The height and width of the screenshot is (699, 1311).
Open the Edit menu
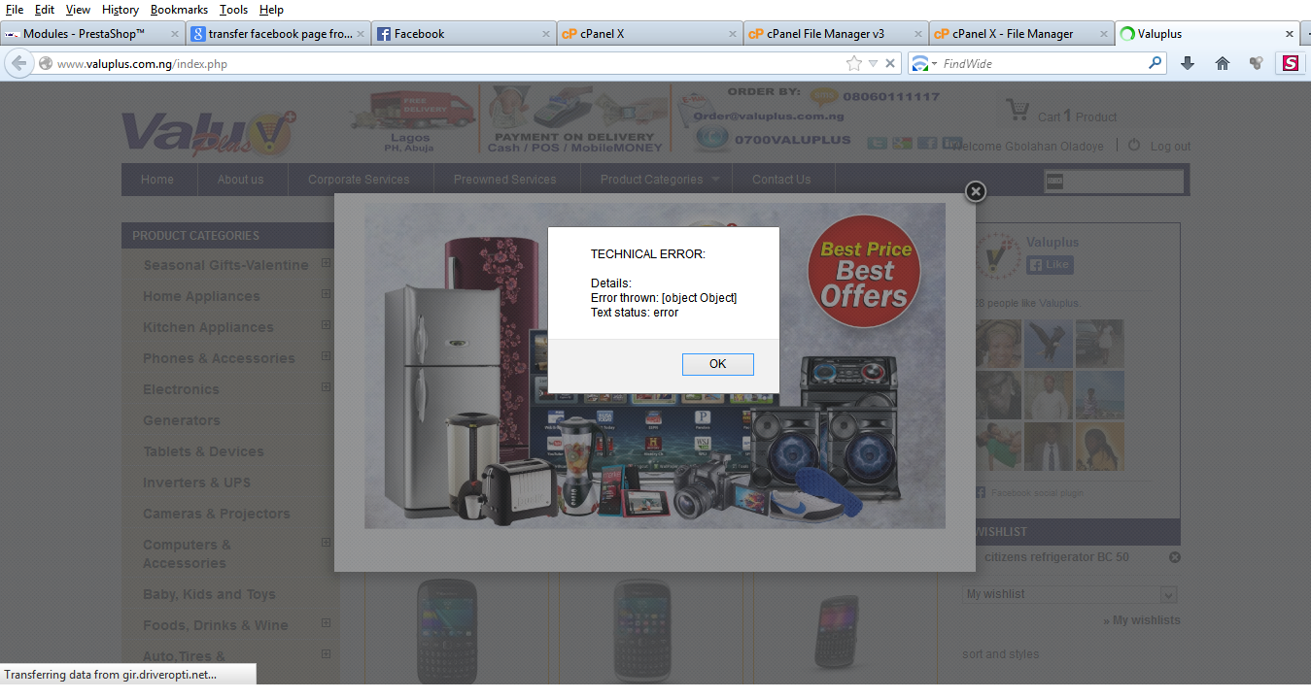click(45, 10)
